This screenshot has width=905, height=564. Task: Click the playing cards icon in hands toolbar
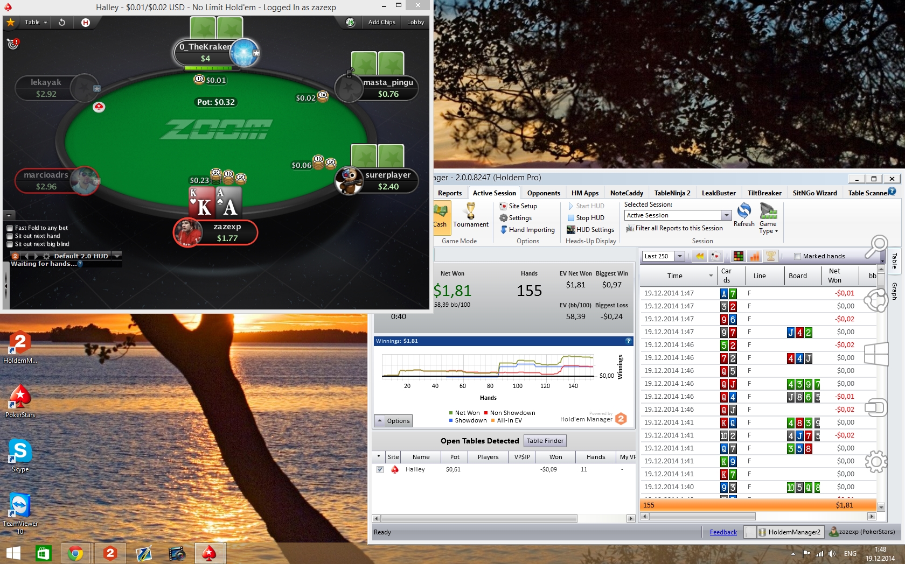(x=715, y=256)
